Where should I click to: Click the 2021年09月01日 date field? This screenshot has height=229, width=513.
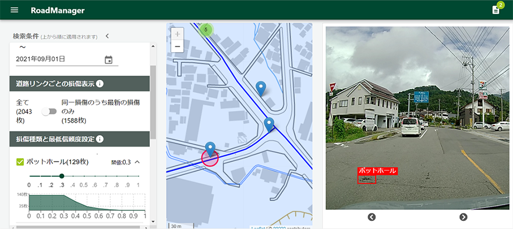point(67,59)
